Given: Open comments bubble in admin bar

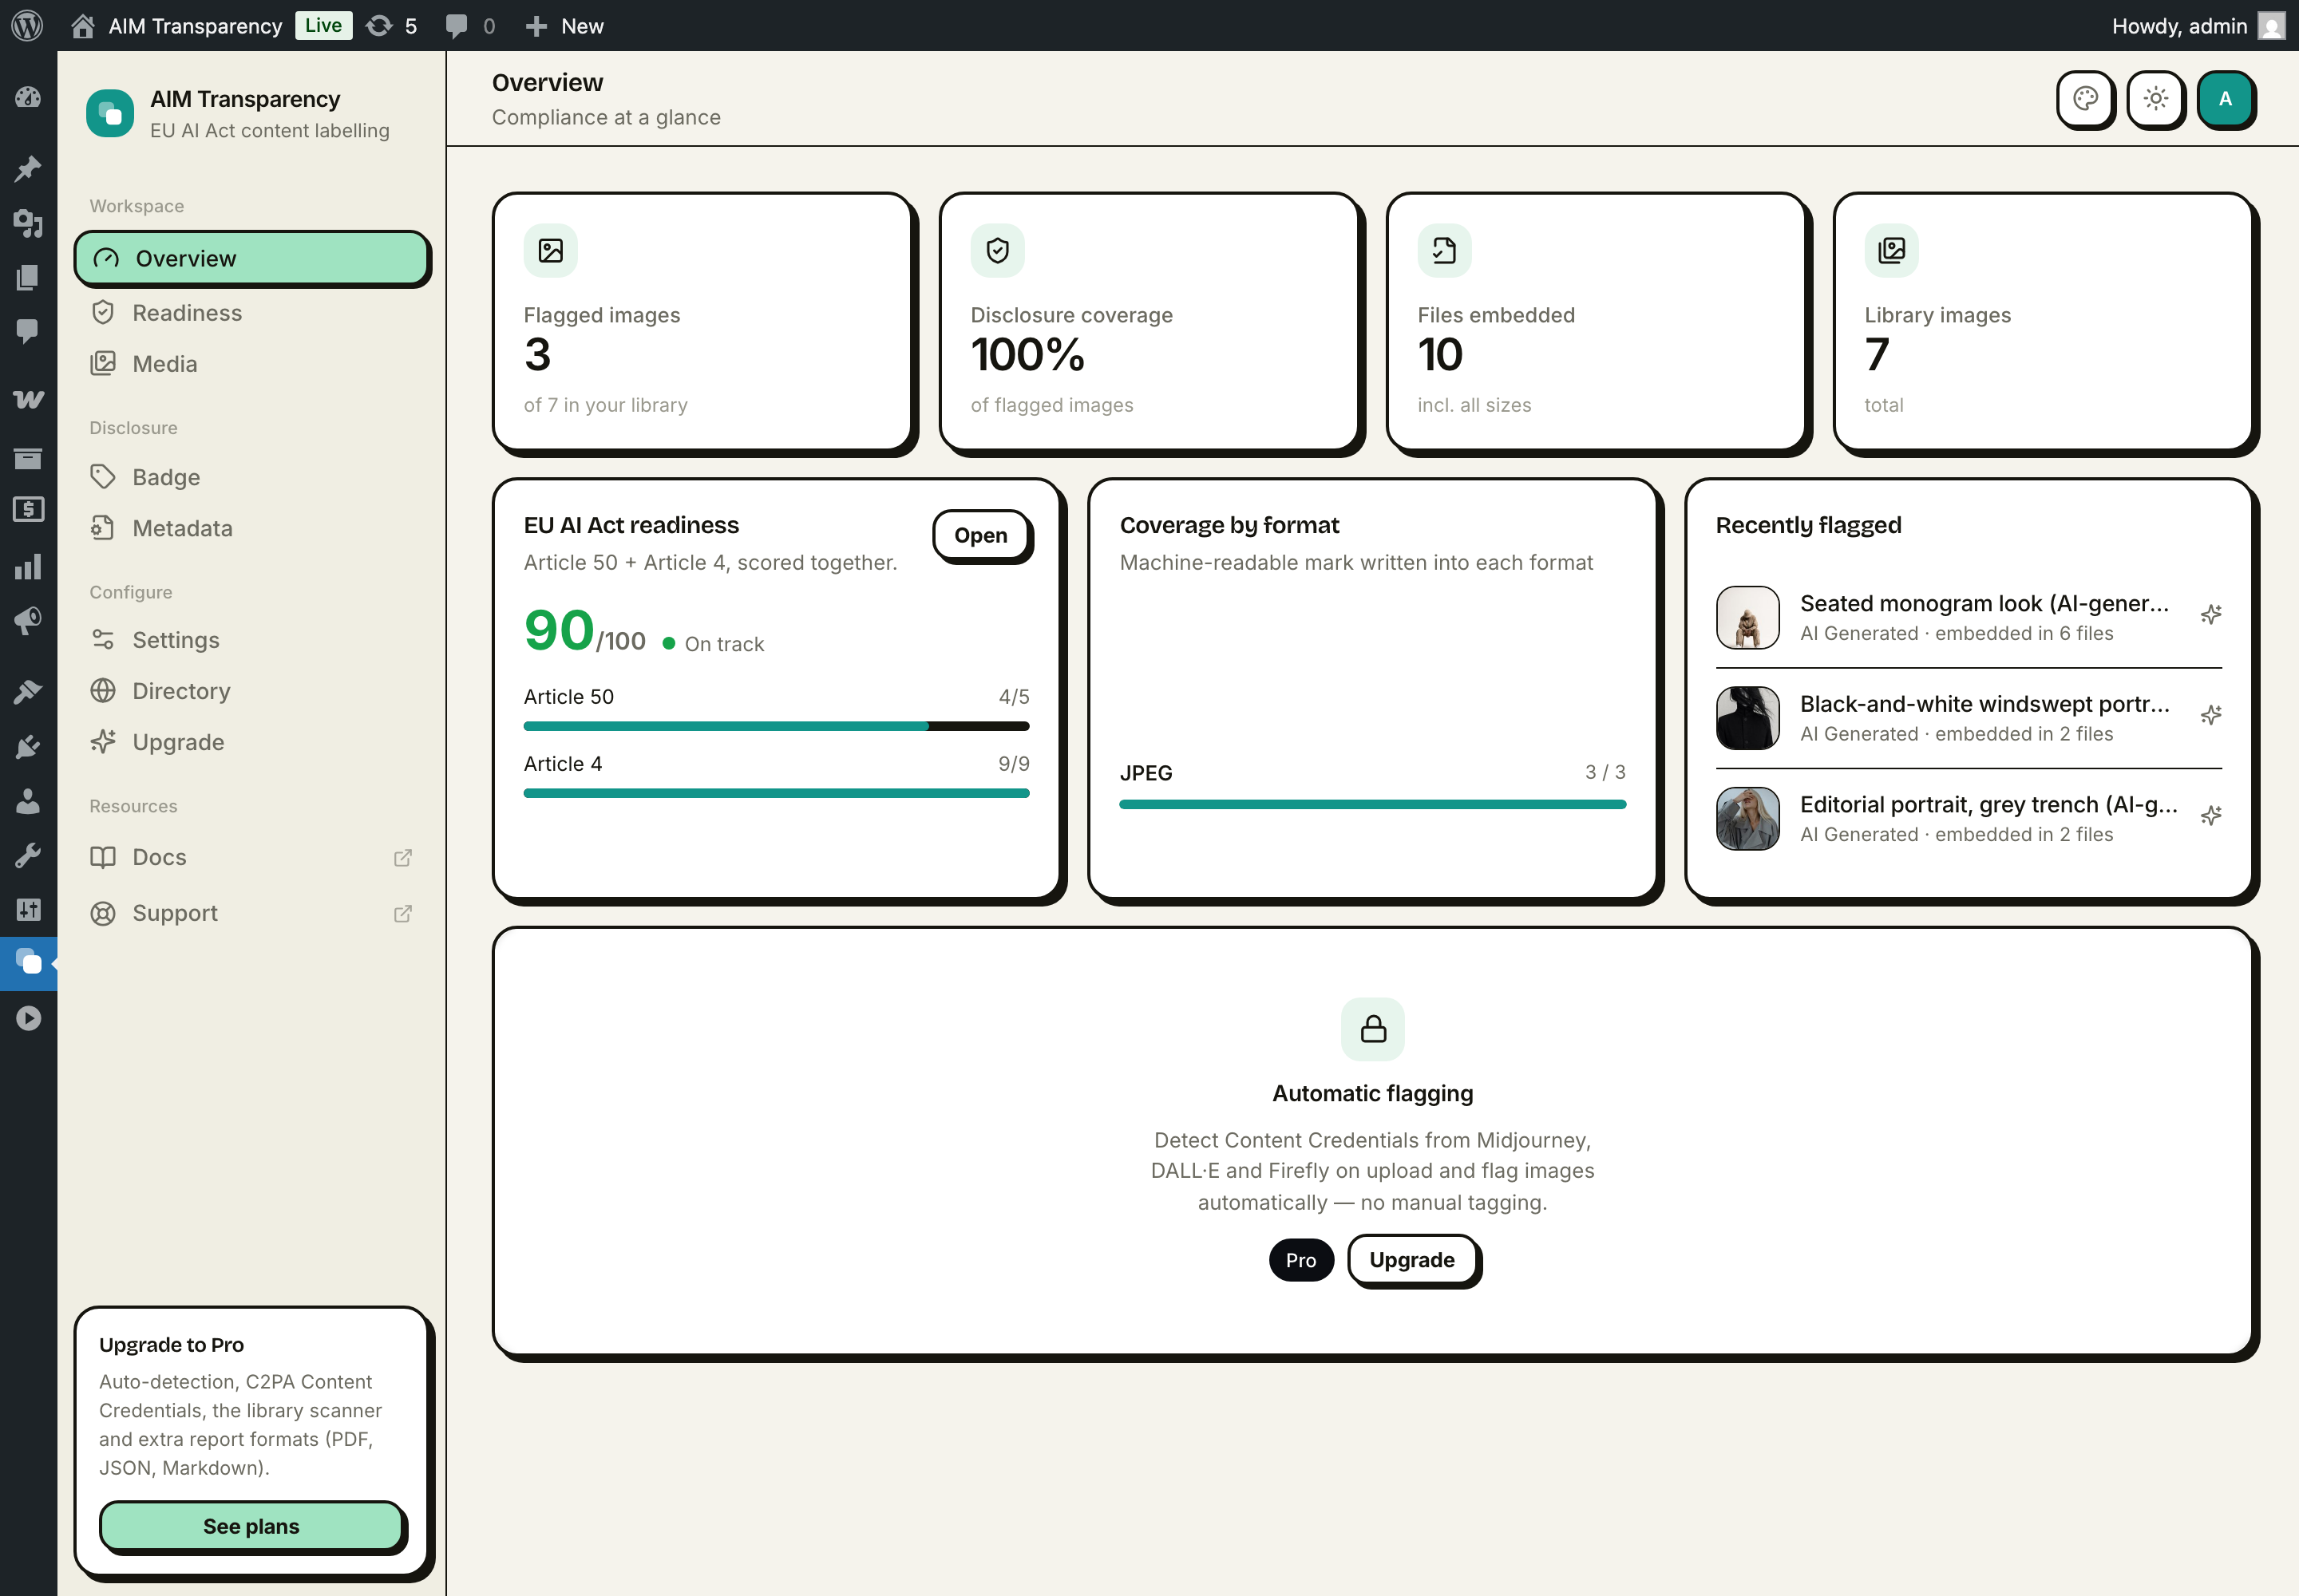Looking at the screenshot, I should pyautogui.click(x=470, y=26).
